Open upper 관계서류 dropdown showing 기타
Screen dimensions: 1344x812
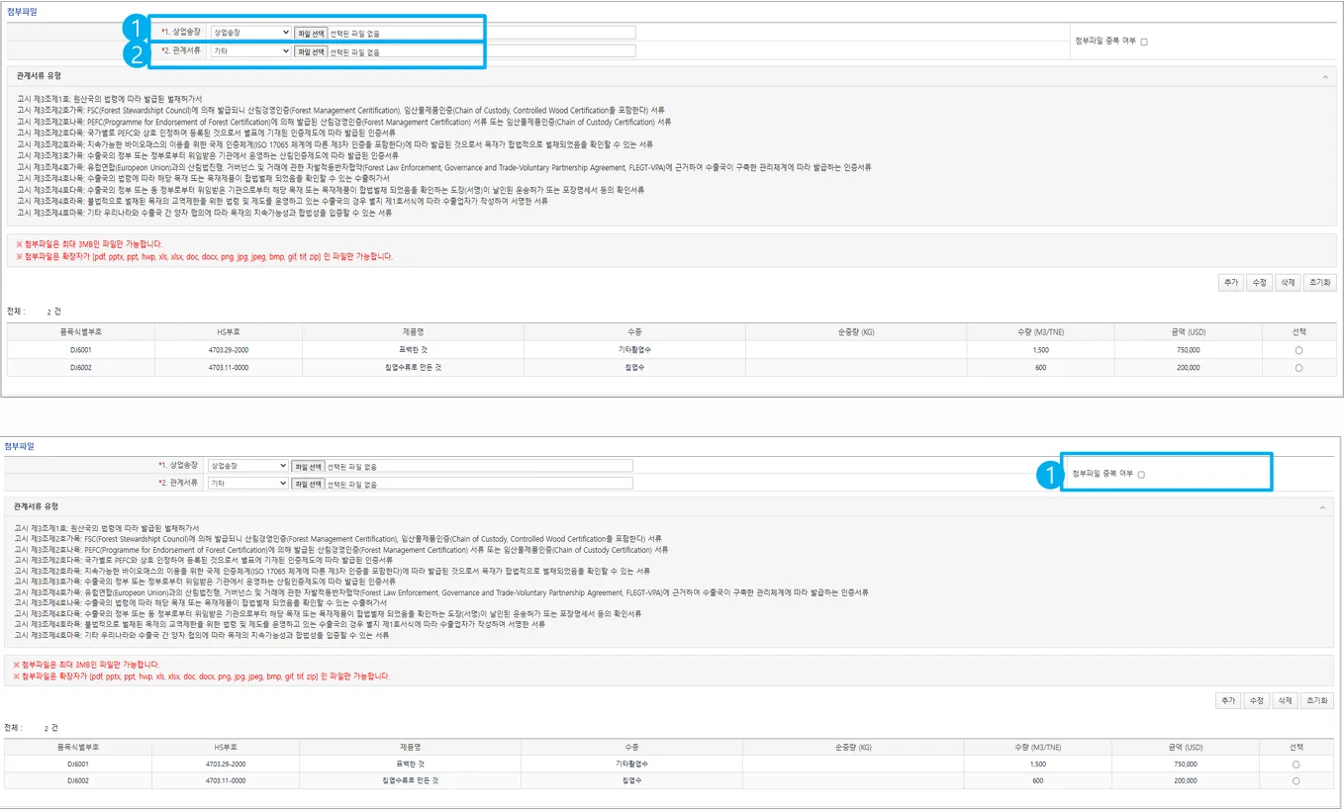[x=250, y=50]
